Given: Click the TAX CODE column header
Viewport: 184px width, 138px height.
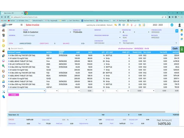Looking at the screenshot, I should tap(147, 52).
